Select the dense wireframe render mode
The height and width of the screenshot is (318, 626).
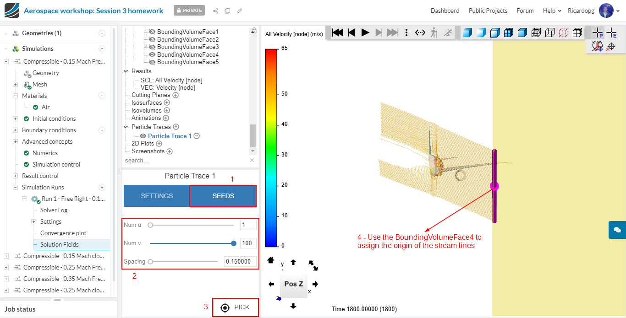click(536, 32)
